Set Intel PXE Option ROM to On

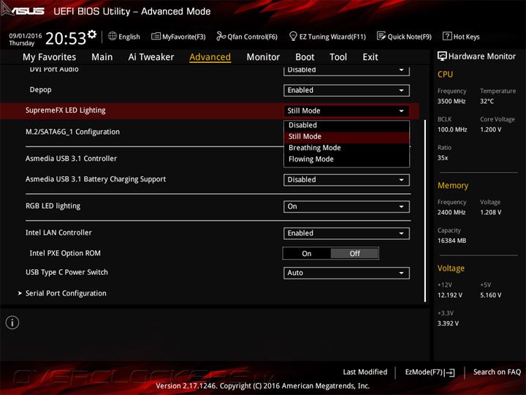(x=307, y=254)
